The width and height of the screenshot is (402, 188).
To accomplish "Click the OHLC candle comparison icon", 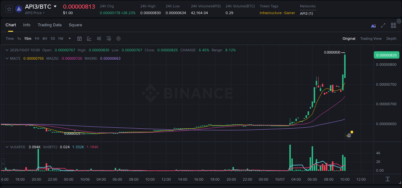I will (x=99, y=38).
